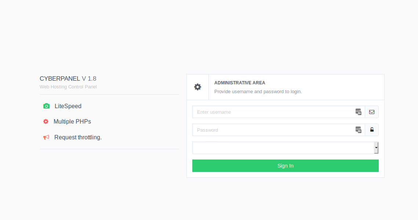Screen dimensions: 418x220
Task: Click the LiteSpeed feature label
Action: click(x=68, y=106)
